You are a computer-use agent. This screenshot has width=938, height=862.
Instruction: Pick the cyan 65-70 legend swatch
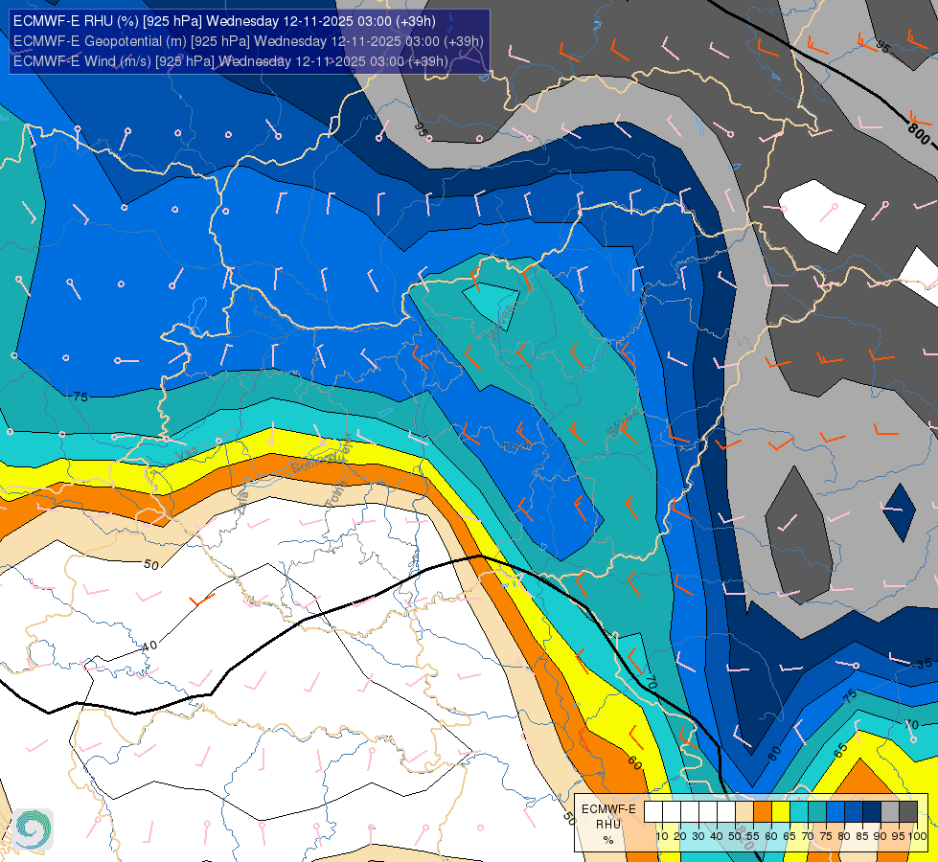[799, 811]
